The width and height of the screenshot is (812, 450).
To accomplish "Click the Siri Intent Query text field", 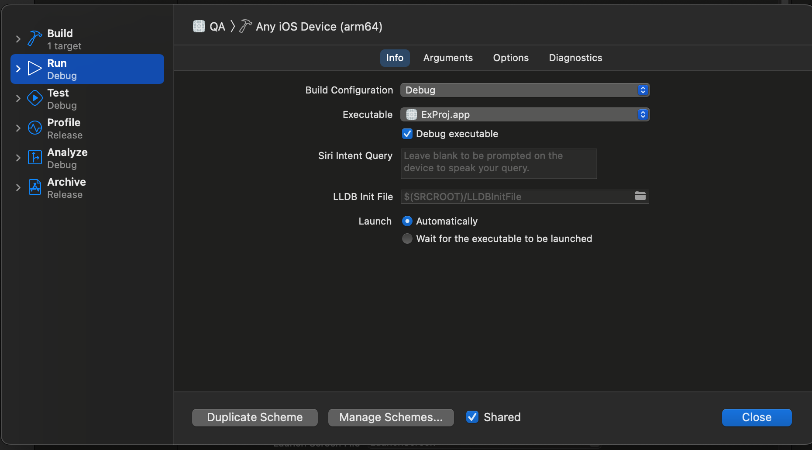I will click(499, 163).
